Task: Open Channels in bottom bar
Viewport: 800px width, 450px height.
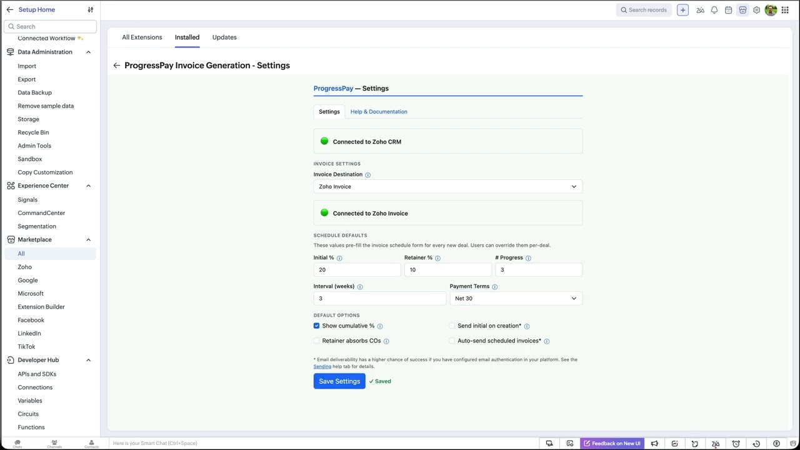Action: click(54, 444)
